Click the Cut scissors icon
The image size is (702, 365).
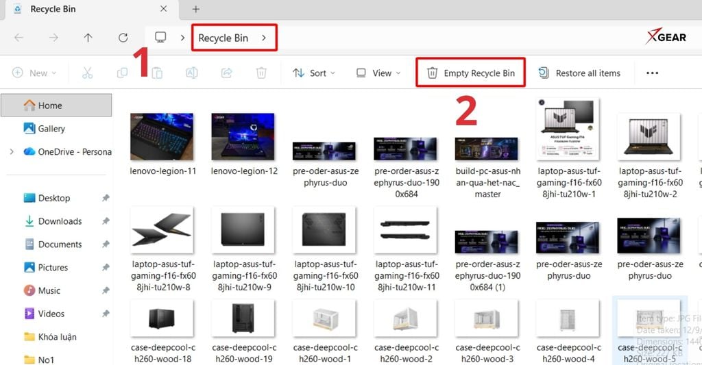[87, 73]
